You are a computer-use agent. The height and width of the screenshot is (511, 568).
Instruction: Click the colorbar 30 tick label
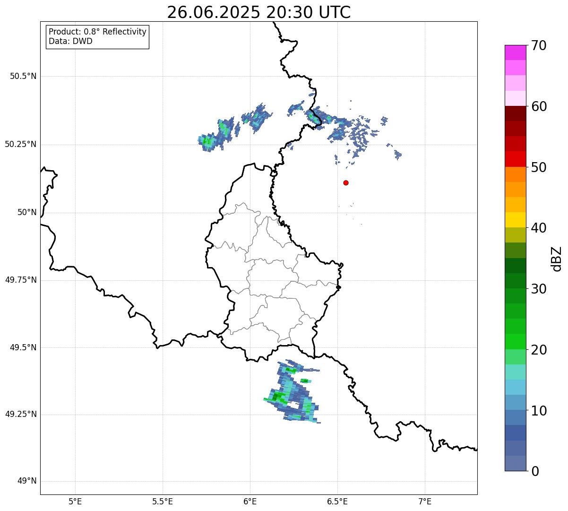click(539, 289)
